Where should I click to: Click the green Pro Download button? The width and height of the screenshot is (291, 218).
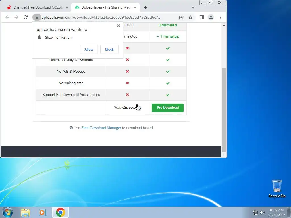click(168, 108)
